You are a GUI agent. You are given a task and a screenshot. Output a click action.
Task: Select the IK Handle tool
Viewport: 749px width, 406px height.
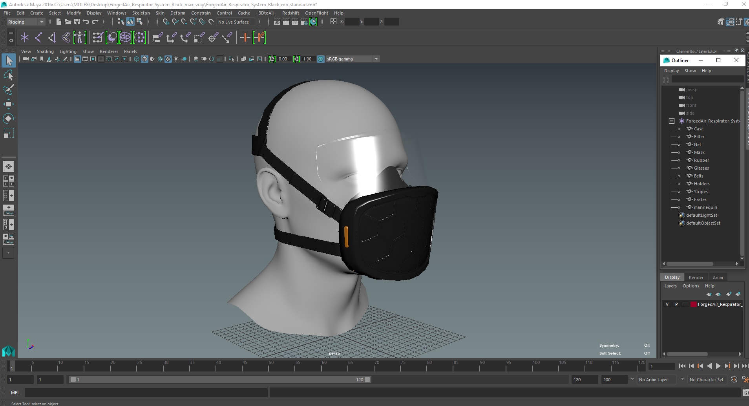(x=52, y=38)
